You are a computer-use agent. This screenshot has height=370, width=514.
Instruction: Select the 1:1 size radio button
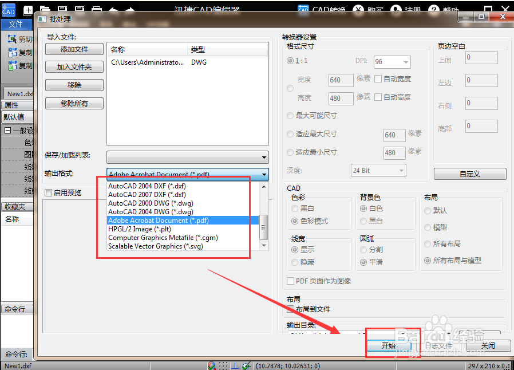[x=290, y=61]
